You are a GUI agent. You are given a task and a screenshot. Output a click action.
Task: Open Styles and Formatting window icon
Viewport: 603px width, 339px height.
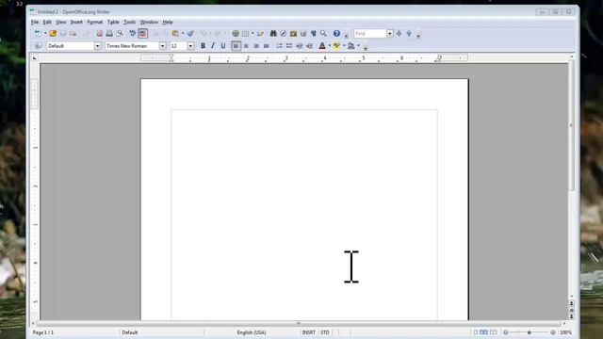pos(38,46)
